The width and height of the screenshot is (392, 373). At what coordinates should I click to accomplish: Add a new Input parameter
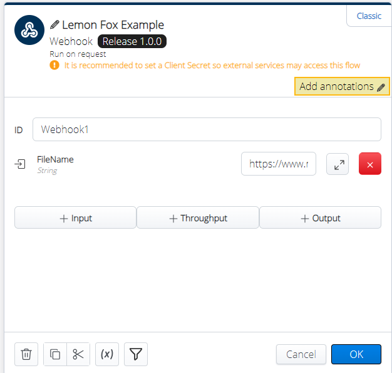click(75, 218)
